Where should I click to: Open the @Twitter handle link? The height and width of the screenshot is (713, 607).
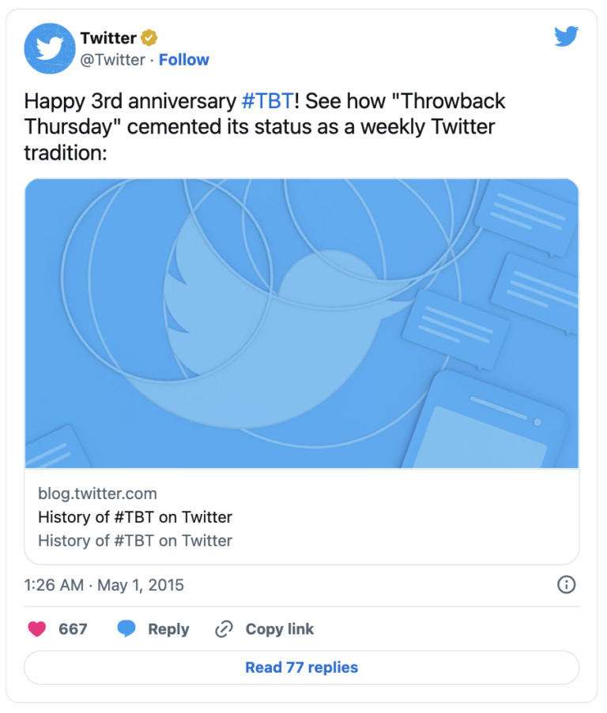(x=112, y=60)
